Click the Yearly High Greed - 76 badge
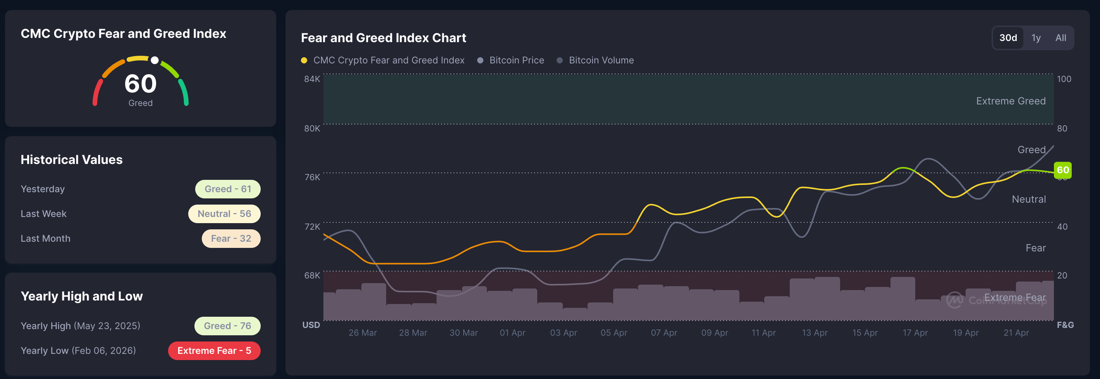Screen dimensions: 1100x379 (x=227, y=326)
